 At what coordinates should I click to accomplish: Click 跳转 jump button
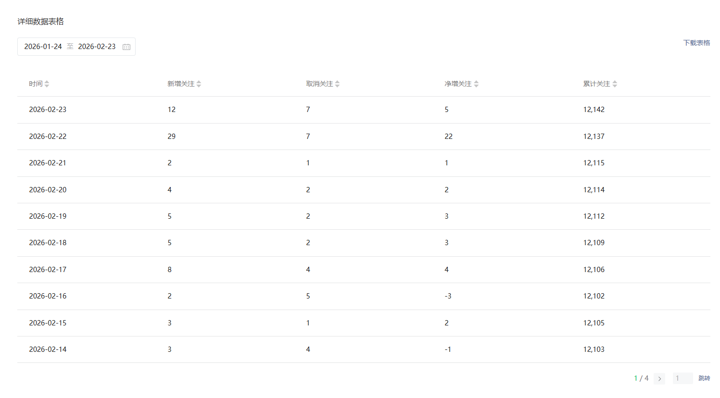[704, 378]
